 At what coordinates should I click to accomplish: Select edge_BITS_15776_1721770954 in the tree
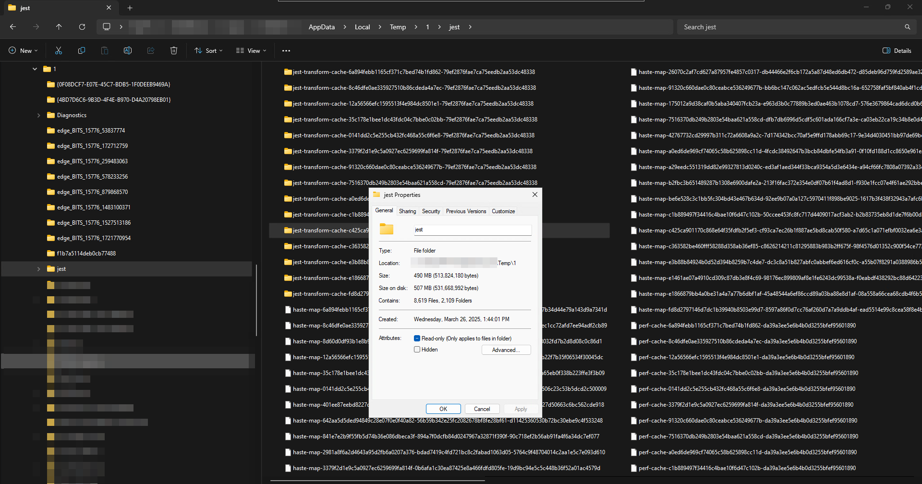[x=94, y=238]
